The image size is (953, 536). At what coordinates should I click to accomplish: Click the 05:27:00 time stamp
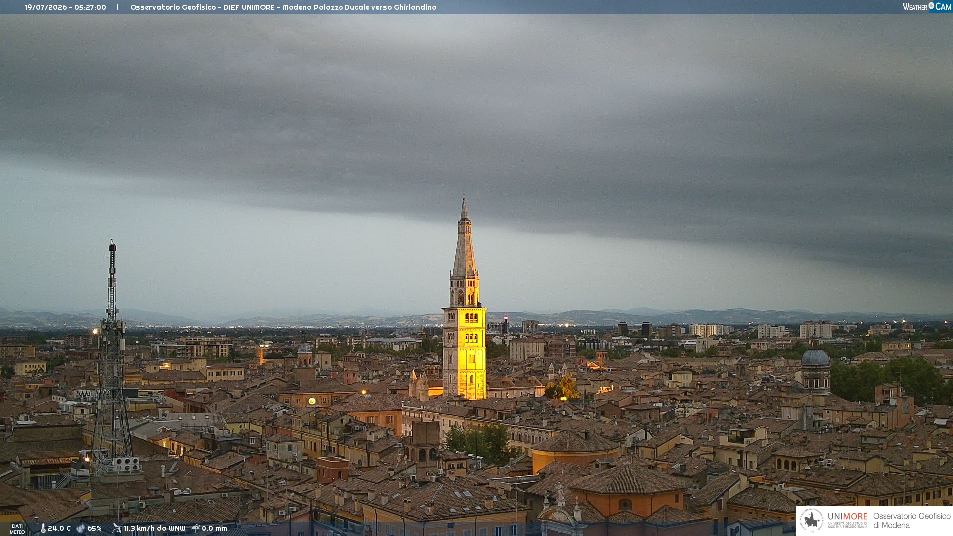tap(90, 7)
